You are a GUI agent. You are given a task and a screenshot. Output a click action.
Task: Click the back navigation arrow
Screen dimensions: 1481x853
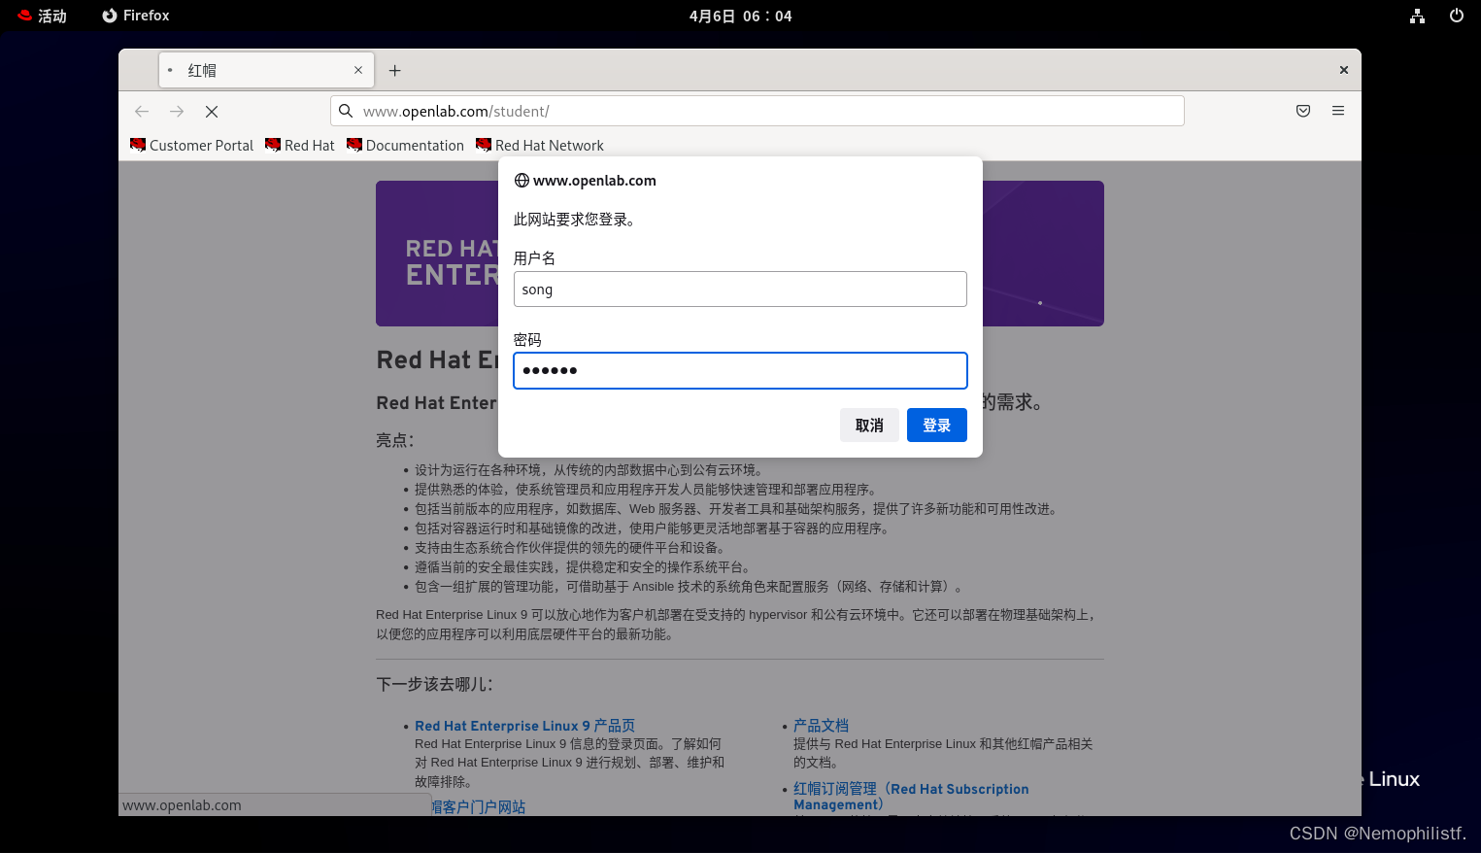click(x=142, y=111)
